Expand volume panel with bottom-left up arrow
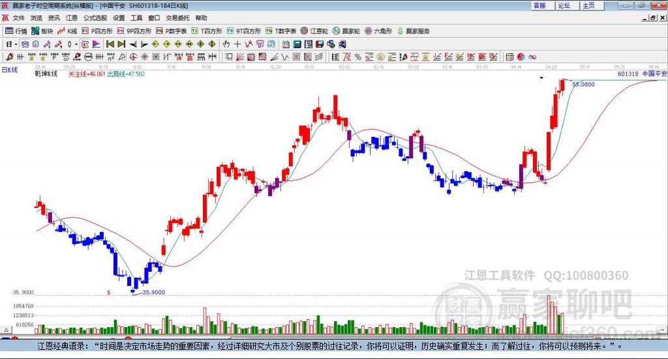The image size is (668, 359). coord(6,330)
